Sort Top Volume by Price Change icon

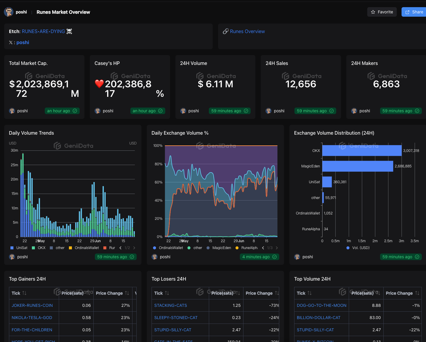pos(417,293)
